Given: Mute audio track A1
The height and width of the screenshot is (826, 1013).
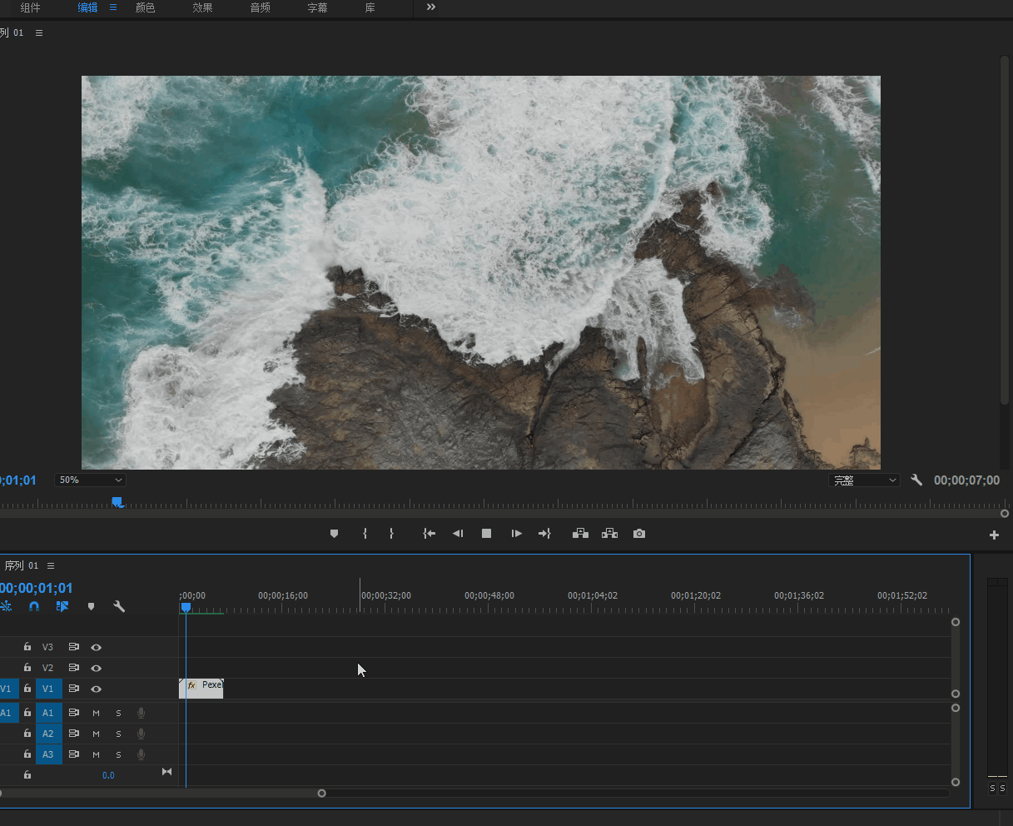Looking at the screenshot, I should (96, 713).
